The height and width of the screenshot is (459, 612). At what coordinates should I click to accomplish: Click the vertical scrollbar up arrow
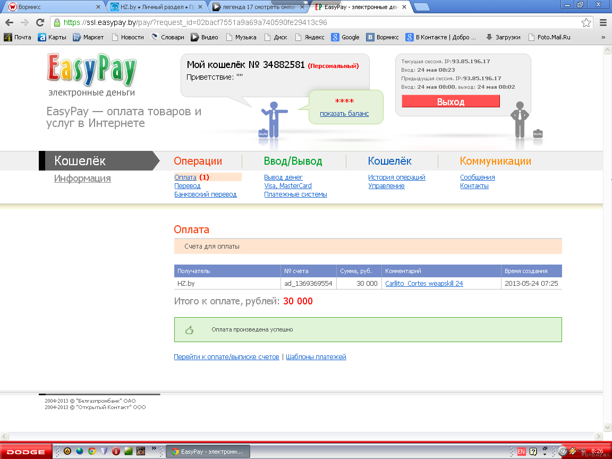pos(608,50)
